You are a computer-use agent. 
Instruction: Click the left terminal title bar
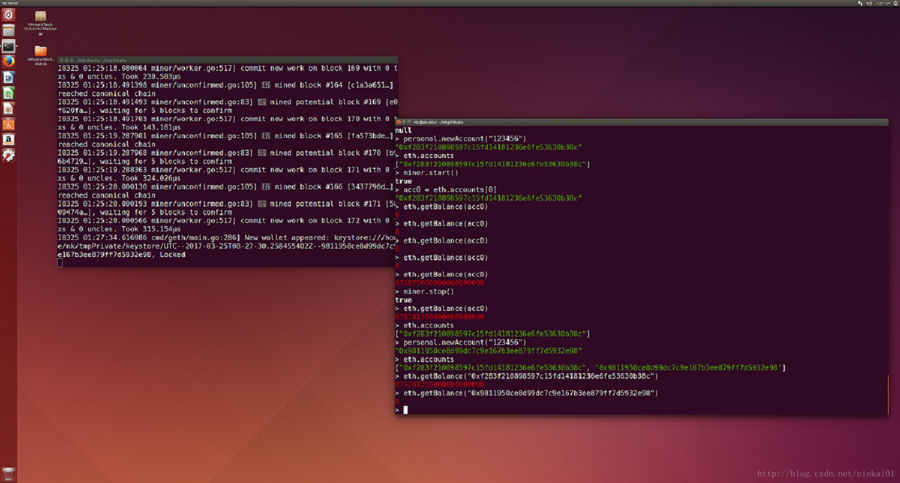click(227, 60)
